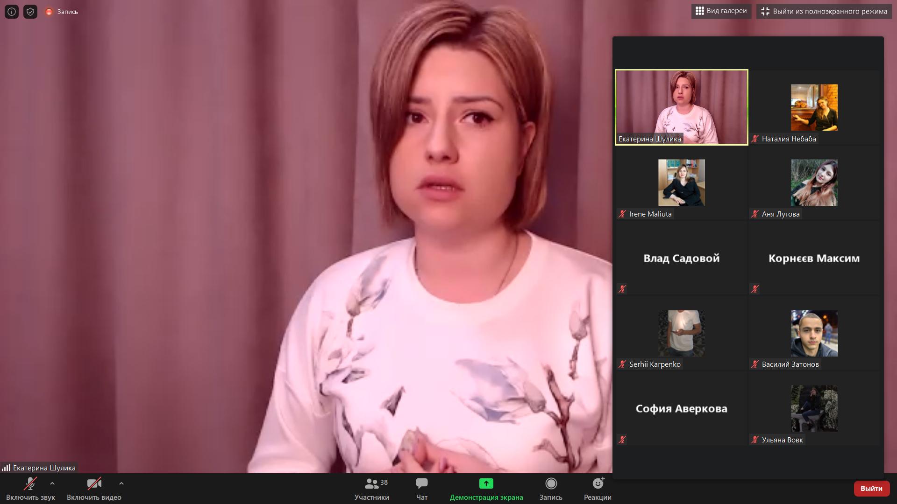Select София Аверкова participant tile
This screenshot has height=504, width=897.
pyautogui.click(x=682, y=408)
